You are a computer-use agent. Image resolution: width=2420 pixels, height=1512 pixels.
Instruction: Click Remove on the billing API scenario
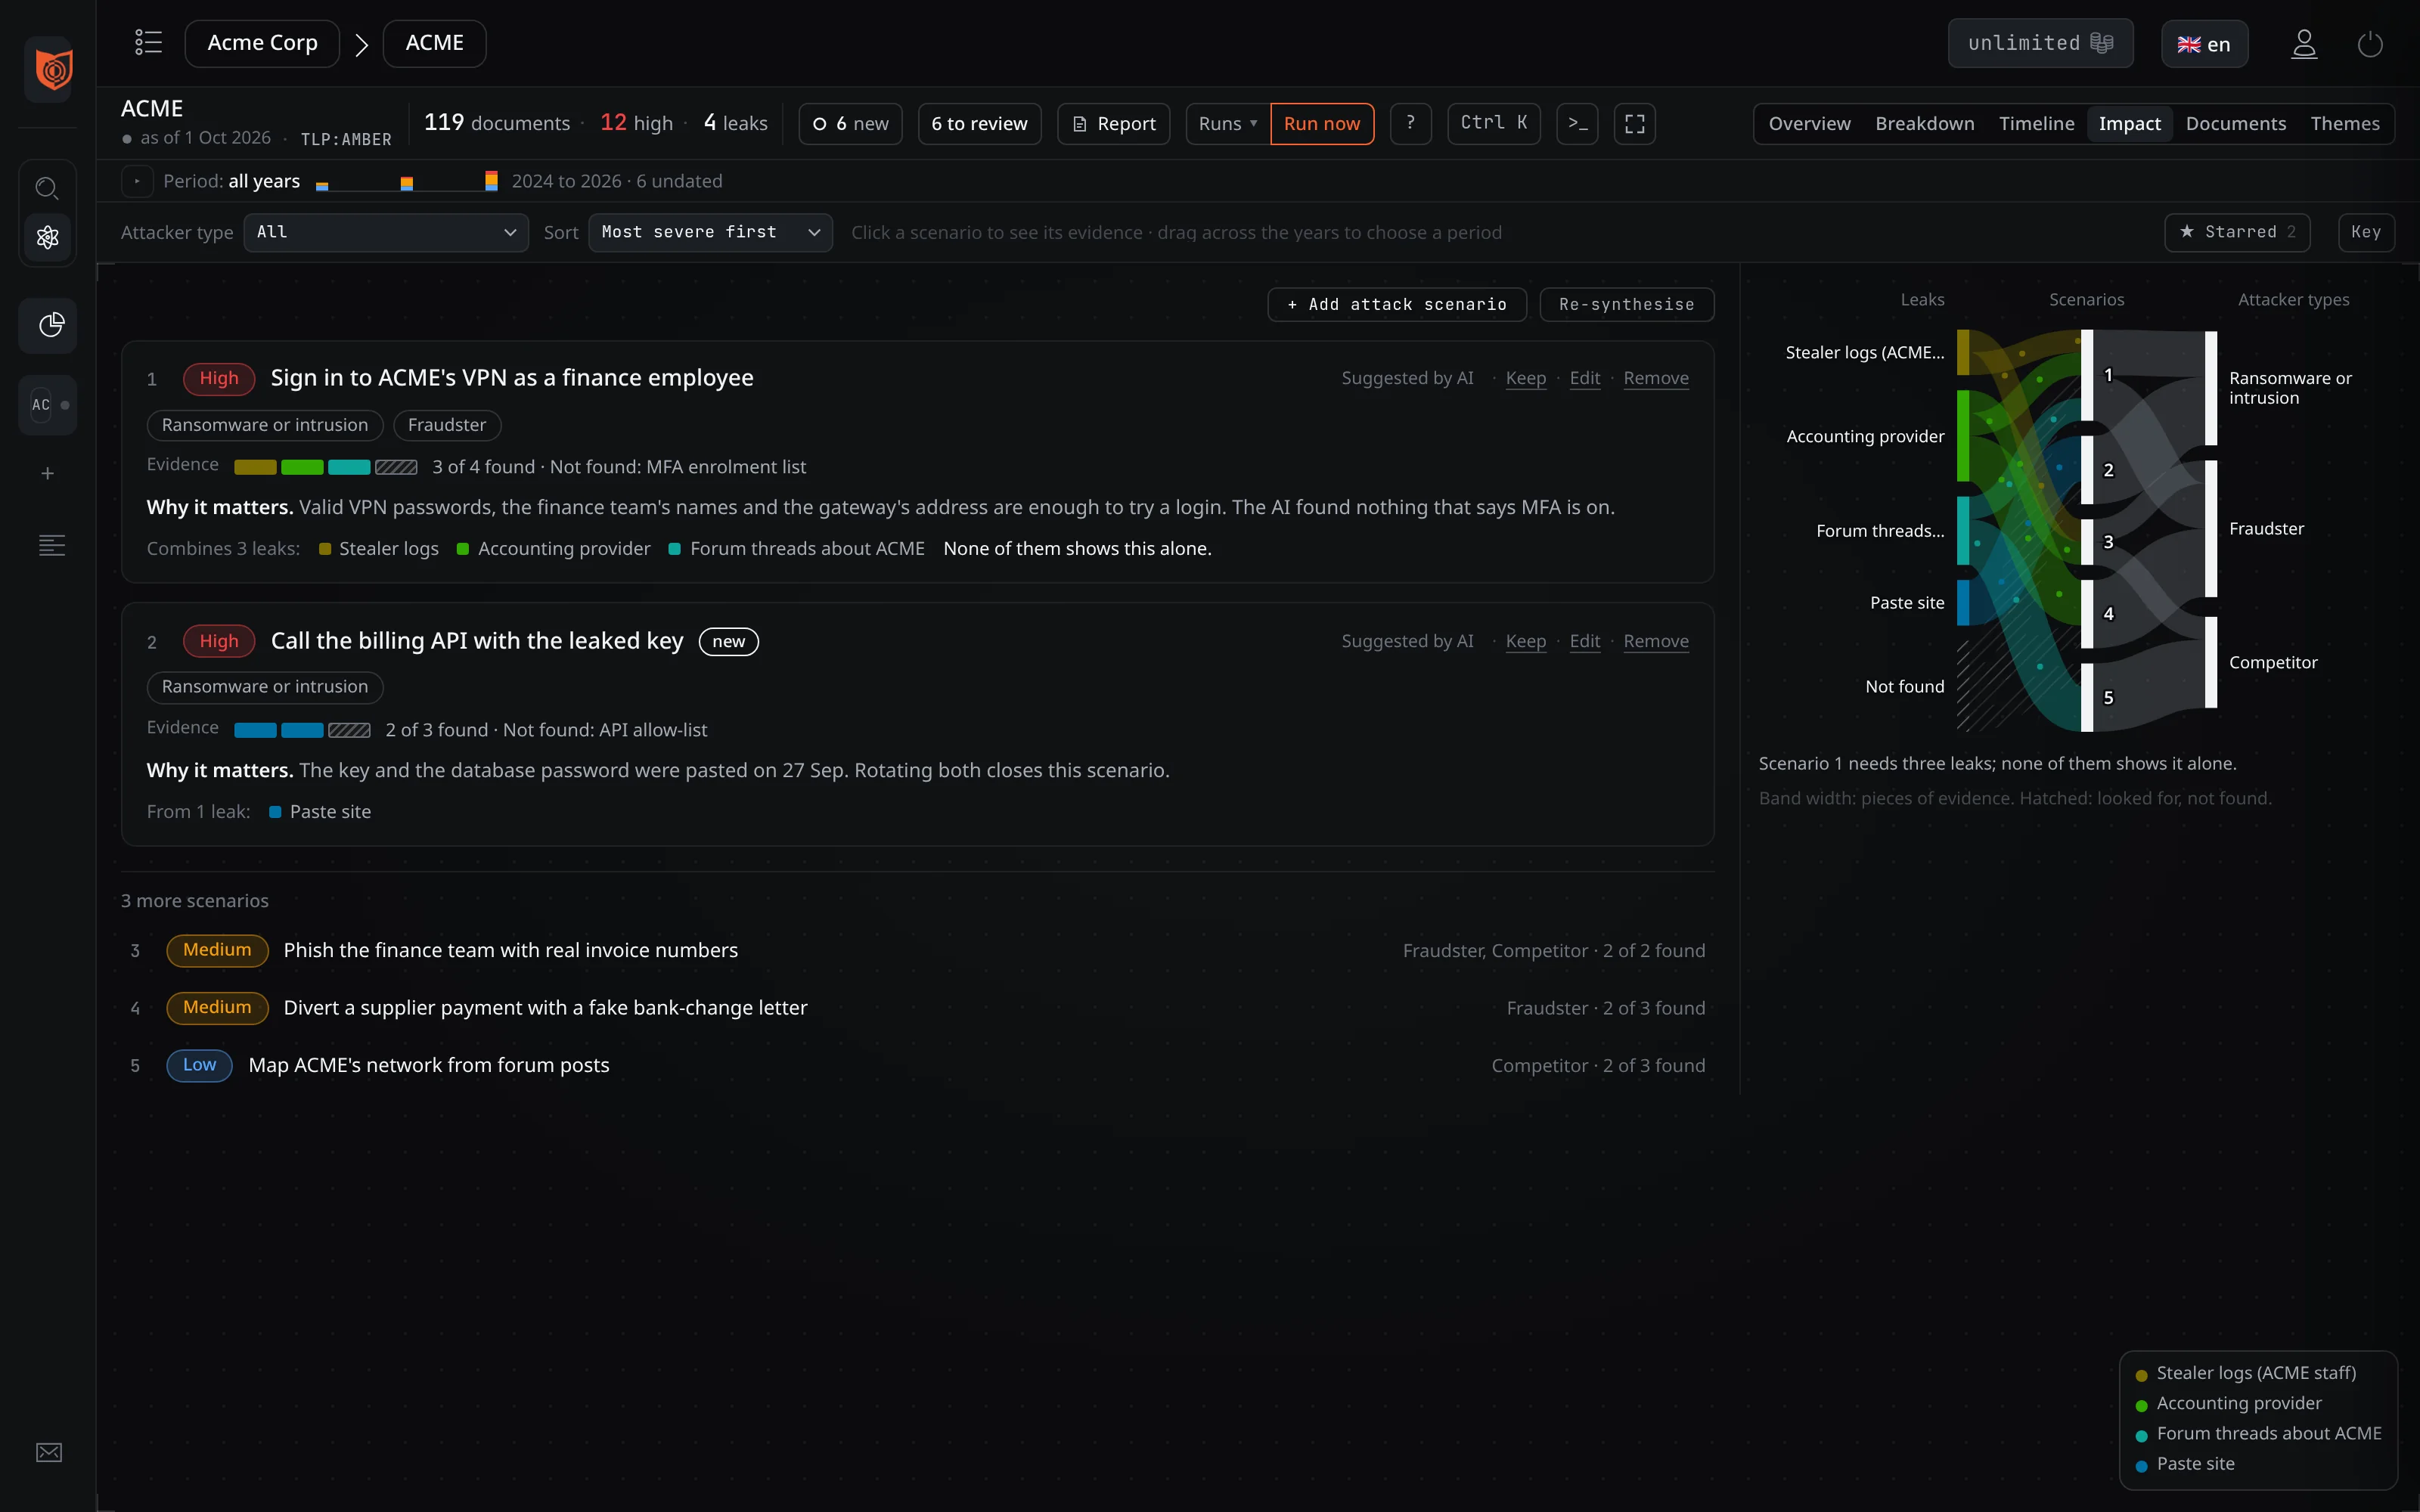1656,641
